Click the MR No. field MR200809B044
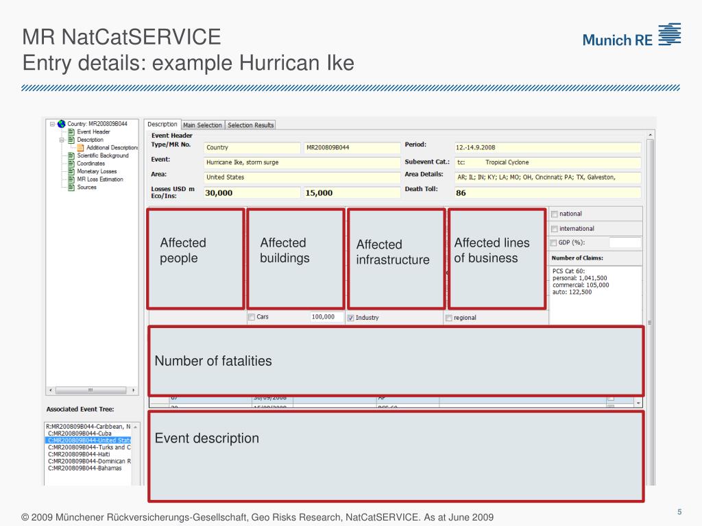This screenshot has height=526, width=702. 352,148
